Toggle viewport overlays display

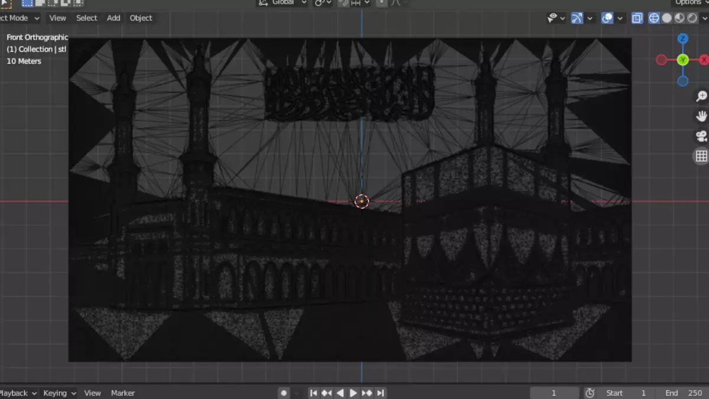607,18
